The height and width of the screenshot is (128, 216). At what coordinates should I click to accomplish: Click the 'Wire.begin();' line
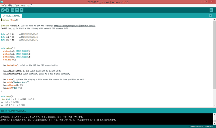click(x=9, y=60)
